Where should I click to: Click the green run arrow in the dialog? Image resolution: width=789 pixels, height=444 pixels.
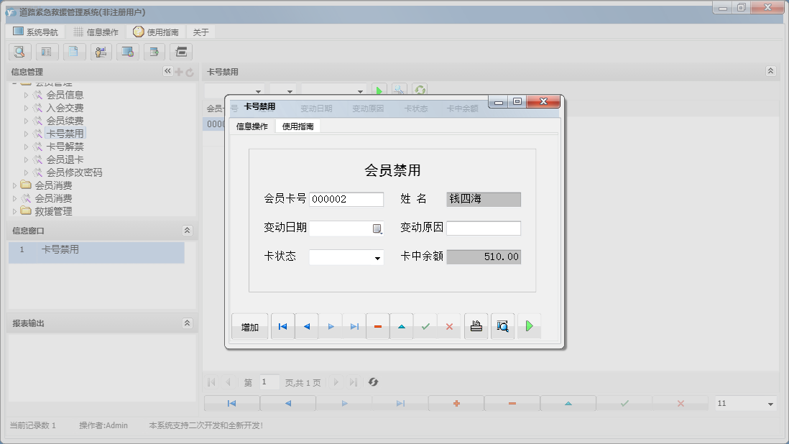click(x=530, y=325)
